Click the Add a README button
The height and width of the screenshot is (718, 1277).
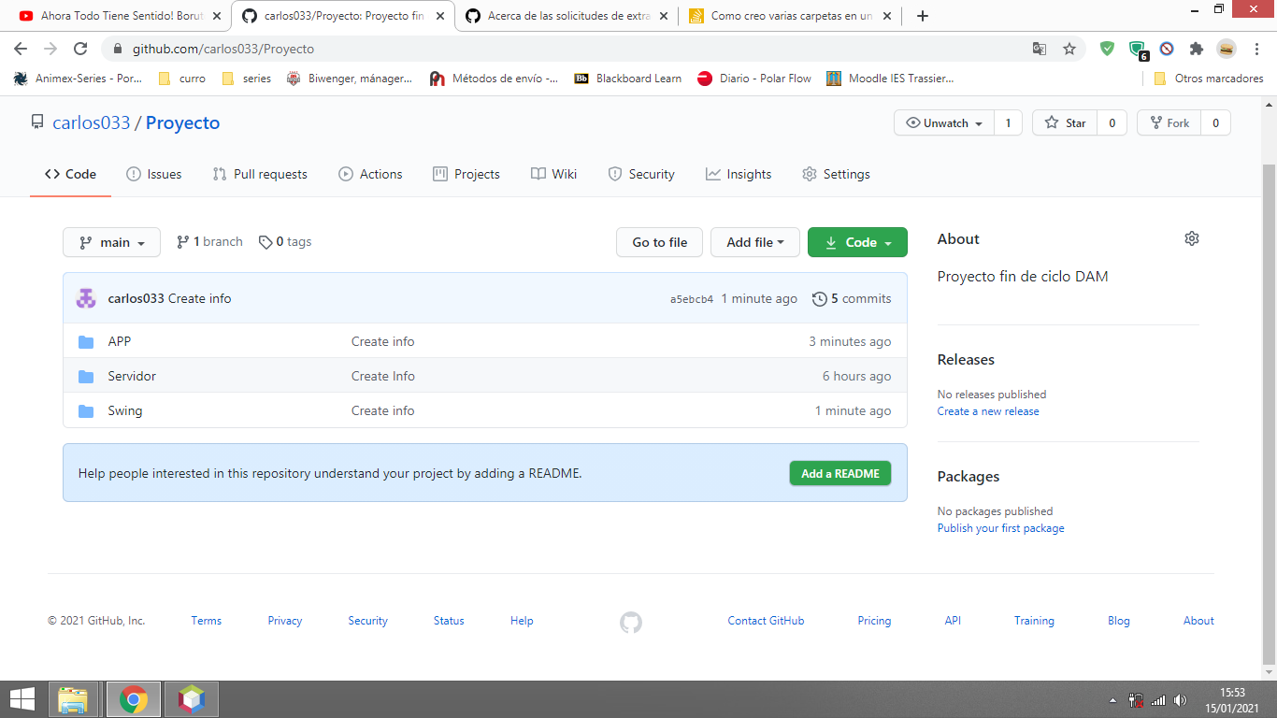click(840, 474)
